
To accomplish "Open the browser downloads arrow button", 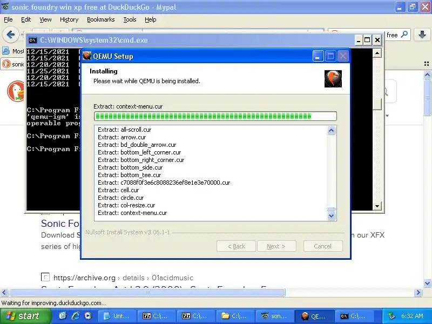I will 422,35.
